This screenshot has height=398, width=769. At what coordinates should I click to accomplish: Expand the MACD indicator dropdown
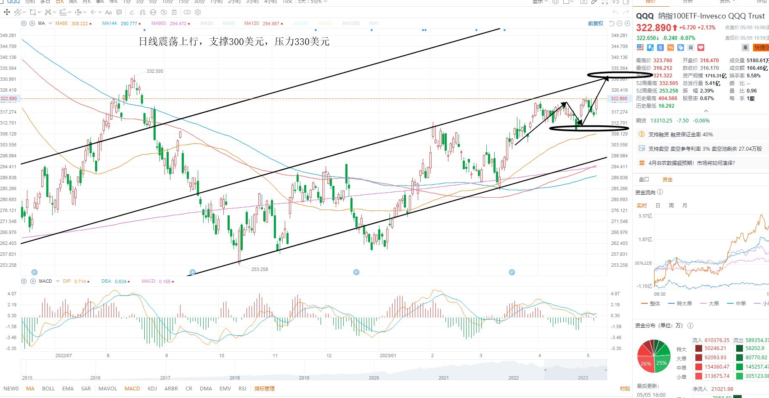pyautogui.click(x=57, y=281)
